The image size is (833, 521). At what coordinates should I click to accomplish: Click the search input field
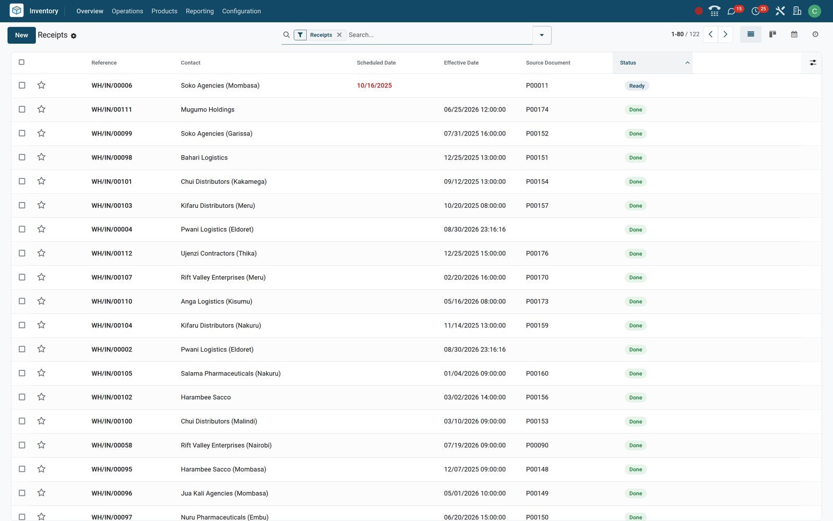[x=439, y=35]
